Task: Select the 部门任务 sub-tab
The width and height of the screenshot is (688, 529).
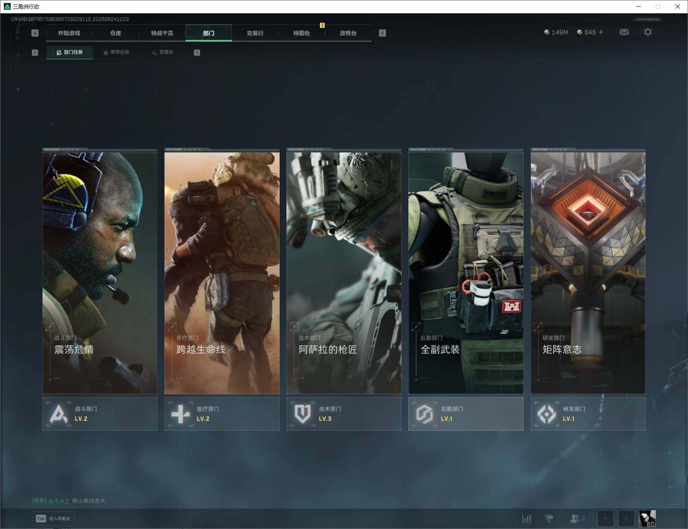Action: tap(70, 52)
